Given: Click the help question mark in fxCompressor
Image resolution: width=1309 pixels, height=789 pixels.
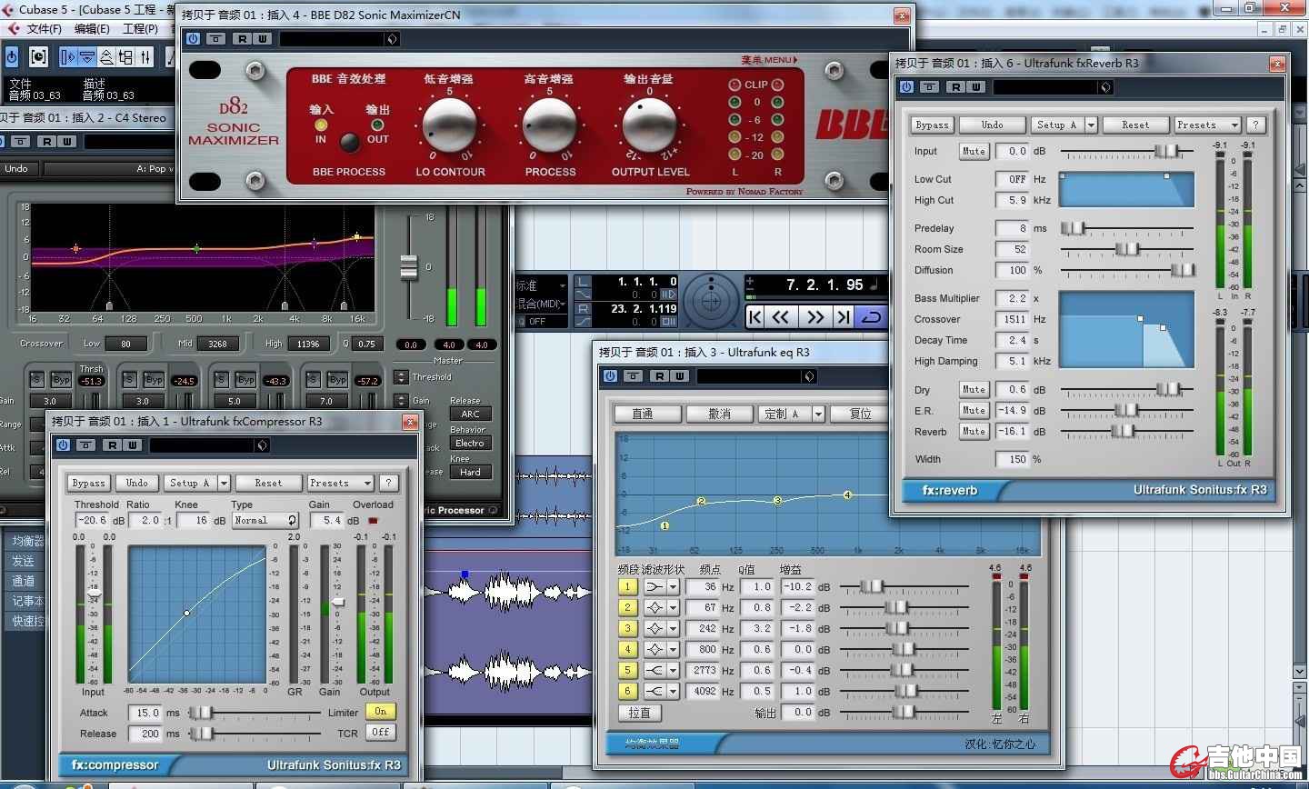Looking at the screenshot, I should 388,483.
